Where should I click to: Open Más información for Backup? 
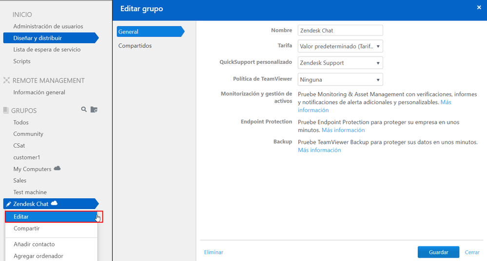(x=319, y=150)
